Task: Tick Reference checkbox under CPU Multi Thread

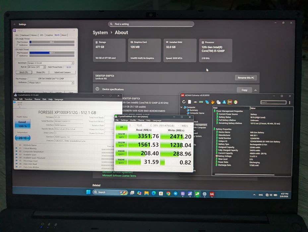Action: [x=18, y=56]
